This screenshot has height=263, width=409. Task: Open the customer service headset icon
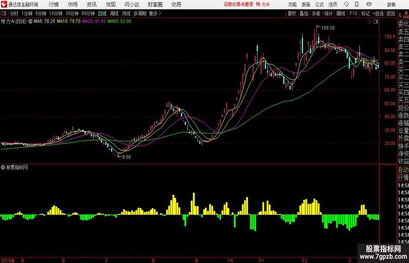click(x=346, y=4)
